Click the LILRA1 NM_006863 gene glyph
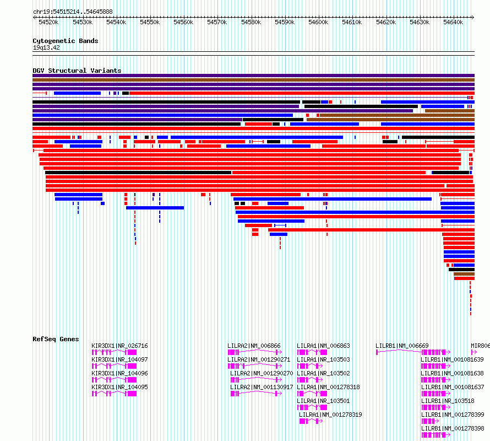This screenshot has height=441, width=490. 312,352
